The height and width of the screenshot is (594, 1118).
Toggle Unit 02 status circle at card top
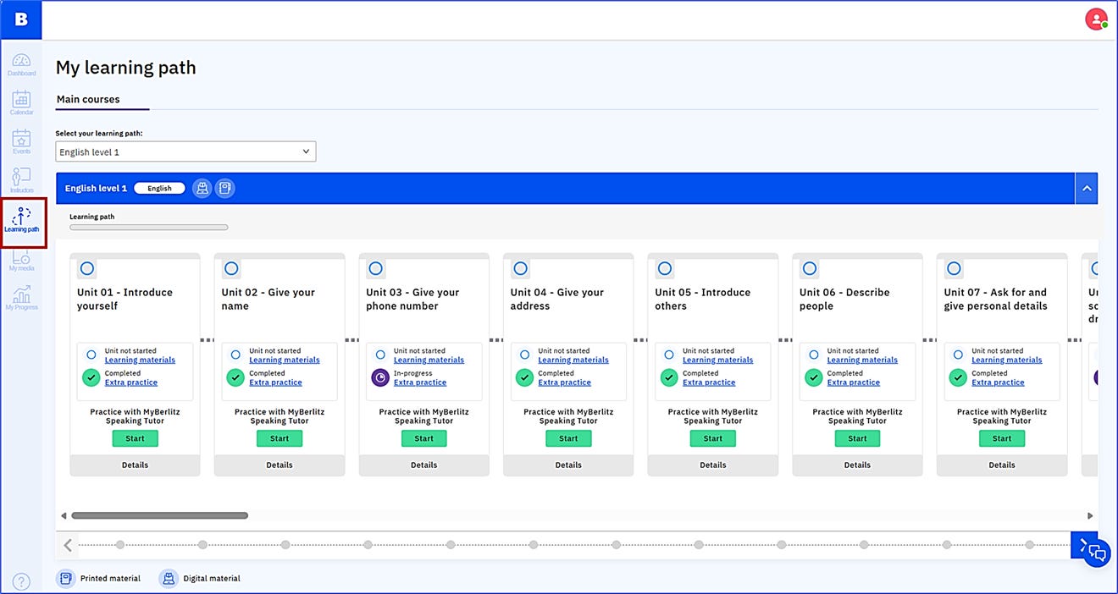tap(231, 269)
